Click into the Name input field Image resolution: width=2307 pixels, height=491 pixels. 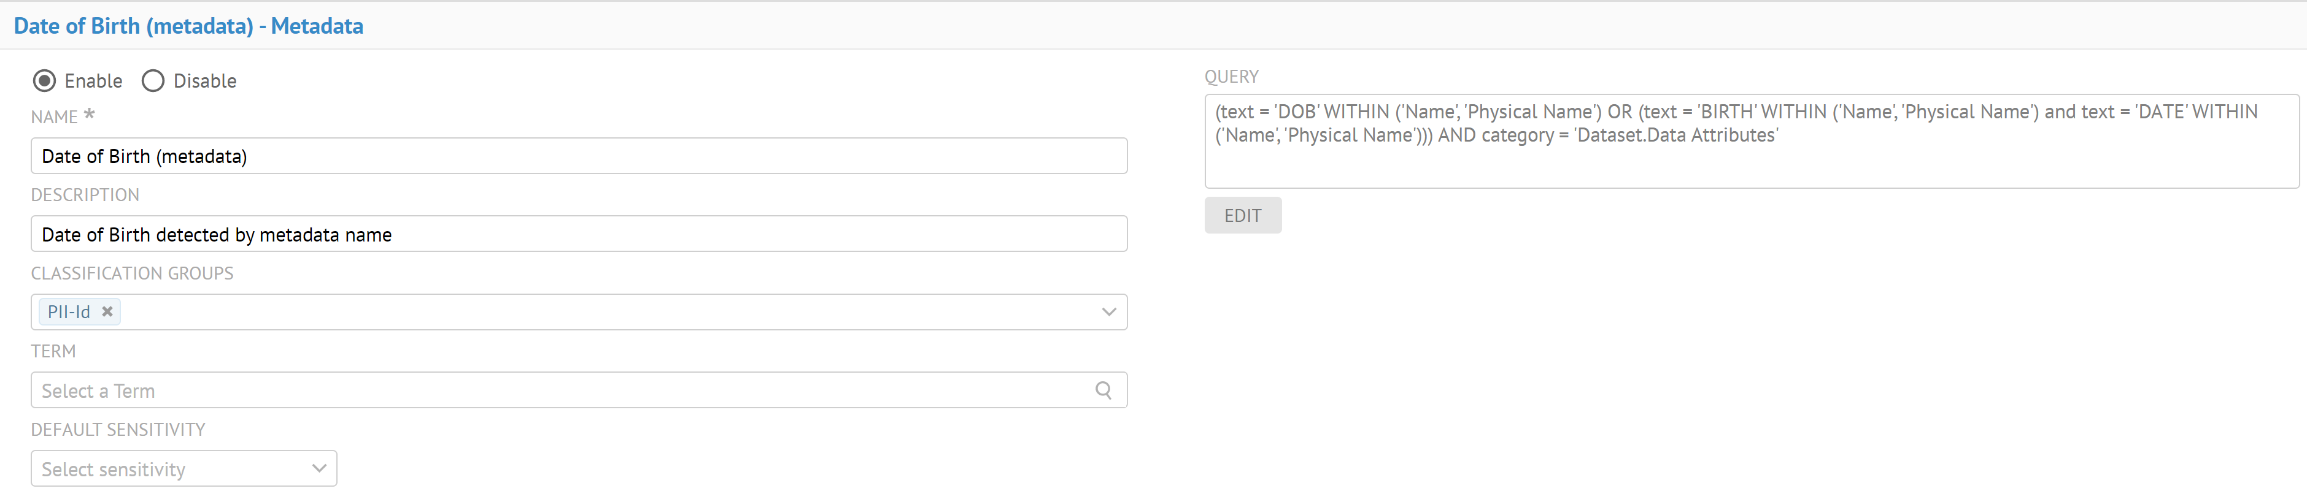tap(579, 156)
